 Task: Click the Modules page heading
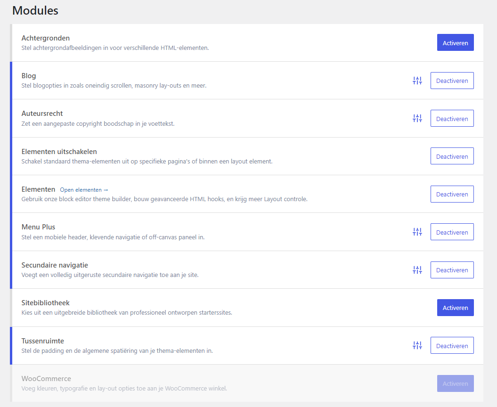tap(35, 10)
